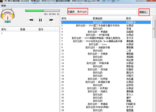Seek within the green playback progress bar

point(42,11)
